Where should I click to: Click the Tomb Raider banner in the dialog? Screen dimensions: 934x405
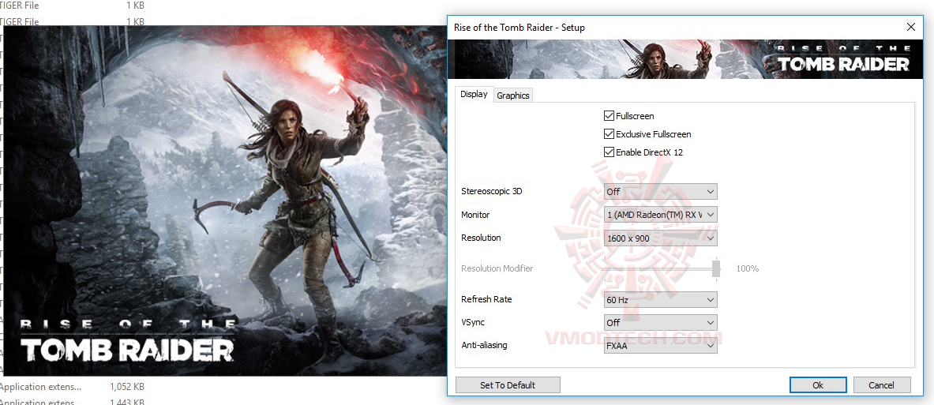tap(685, 59)
